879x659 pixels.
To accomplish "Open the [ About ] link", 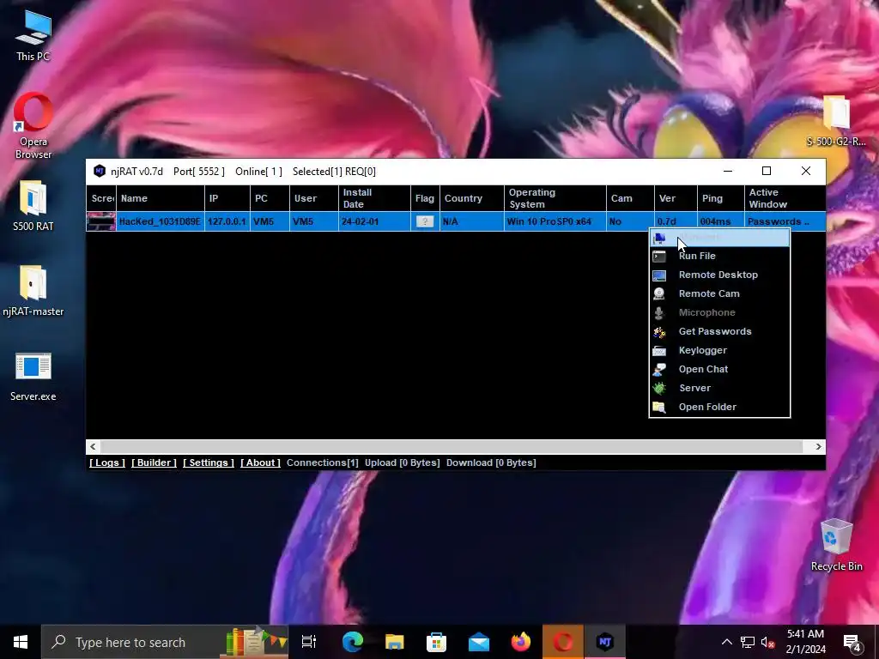I will pos(260,463).
